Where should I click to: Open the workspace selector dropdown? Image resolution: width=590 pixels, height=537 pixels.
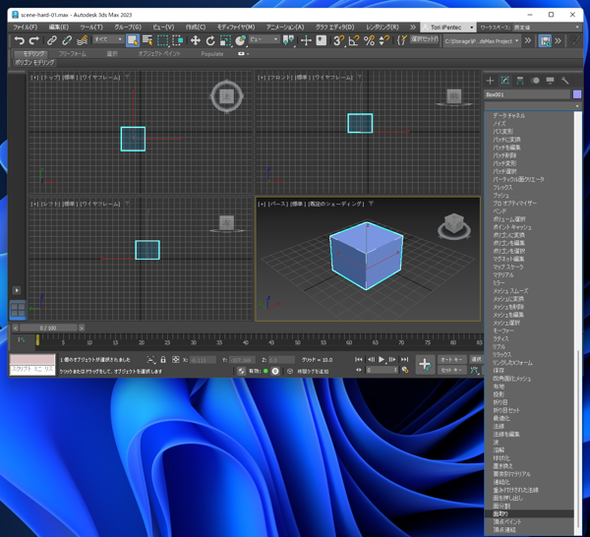(548, 28)
